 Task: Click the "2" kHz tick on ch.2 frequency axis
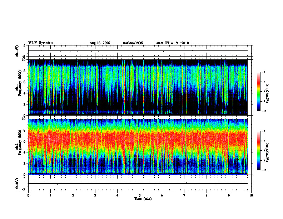tap(25, 164)
